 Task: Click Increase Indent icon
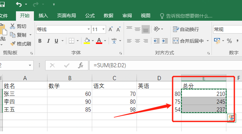tap(165, 41)
